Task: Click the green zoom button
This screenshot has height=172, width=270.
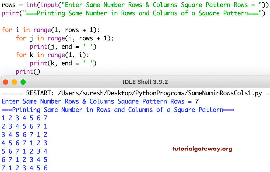Action: (x=23, y=82)
